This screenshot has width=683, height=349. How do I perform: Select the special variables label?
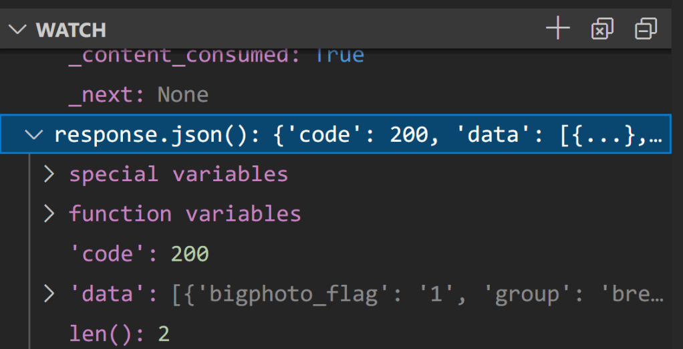coord(178,174)
